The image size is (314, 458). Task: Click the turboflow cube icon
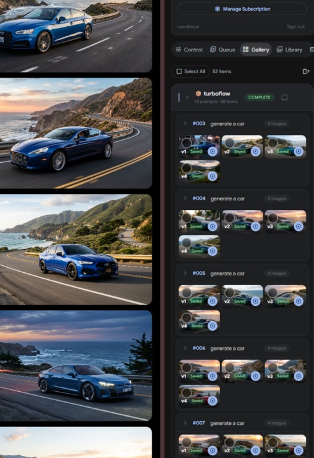199,94
